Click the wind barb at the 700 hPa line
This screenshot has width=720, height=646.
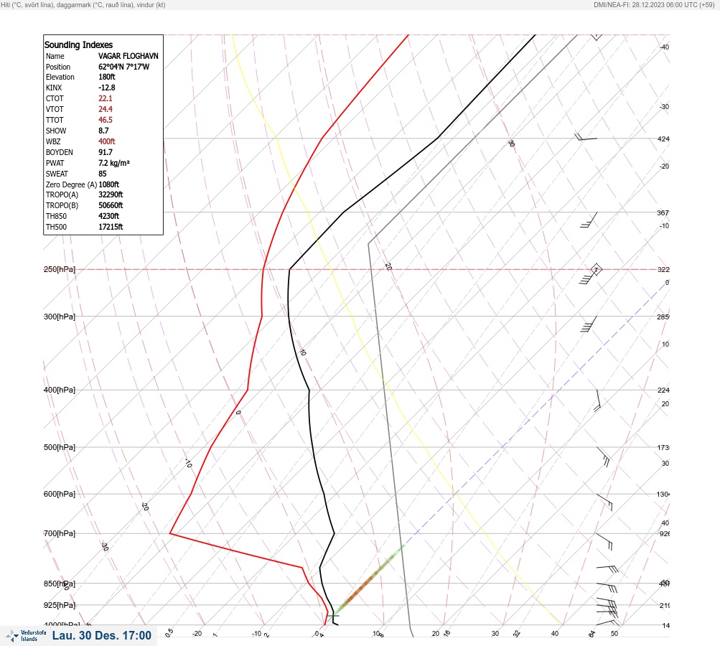(604, 541)
